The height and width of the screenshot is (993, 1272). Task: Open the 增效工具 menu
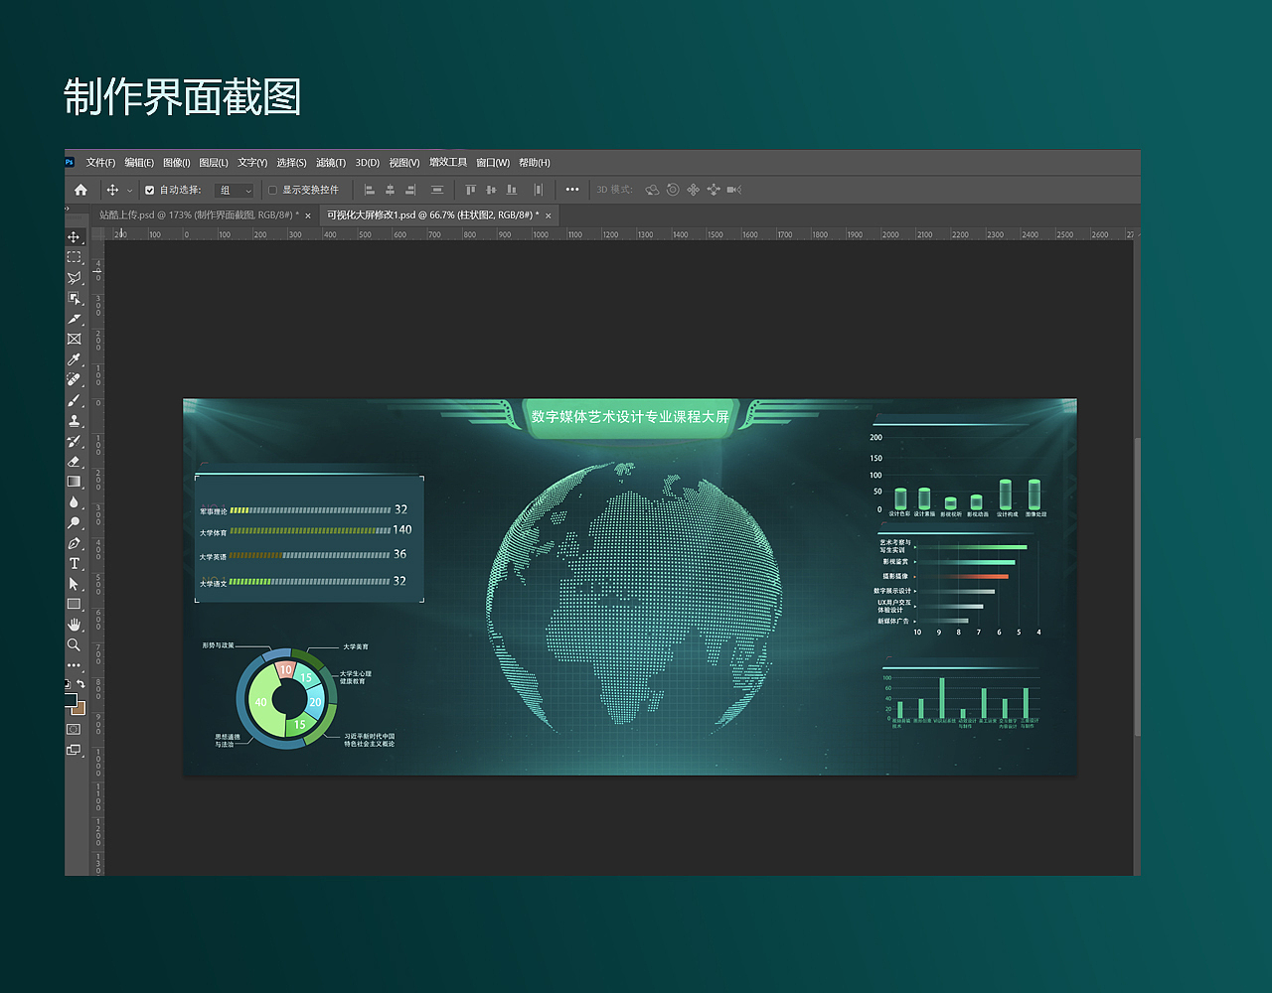(x=448, y=163)
